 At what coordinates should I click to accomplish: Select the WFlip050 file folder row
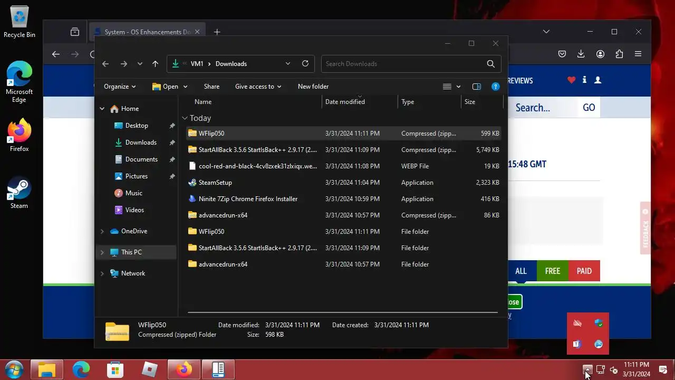pos(343,232)
